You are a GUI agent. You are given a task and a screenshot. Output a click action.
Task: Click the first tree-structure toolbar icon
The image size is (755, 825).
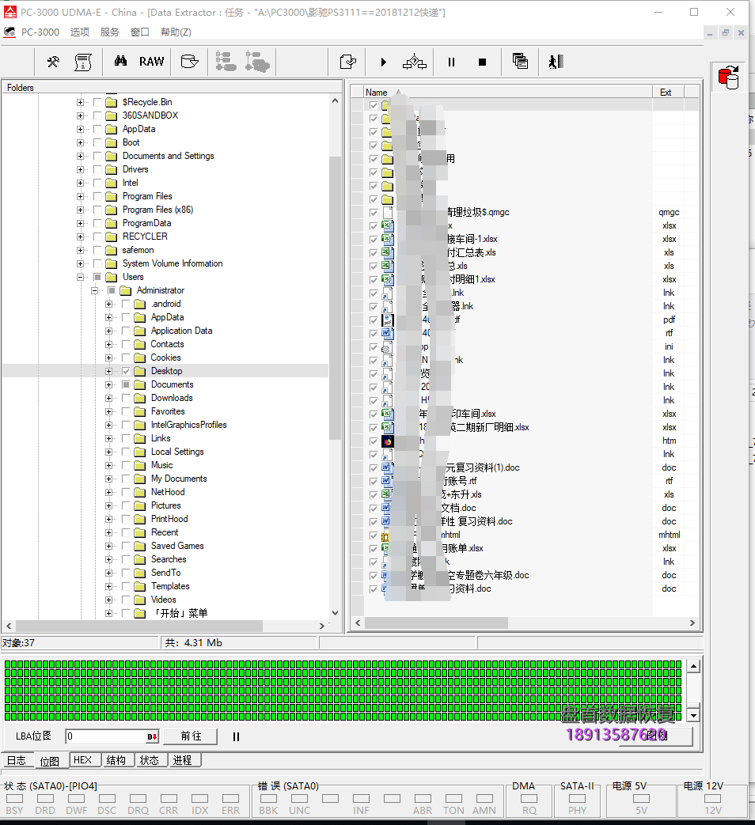pos(226,62)
